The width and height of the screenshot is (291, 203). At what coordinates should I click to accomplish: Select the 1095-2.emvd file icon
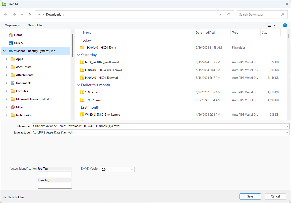pos(82,100)
